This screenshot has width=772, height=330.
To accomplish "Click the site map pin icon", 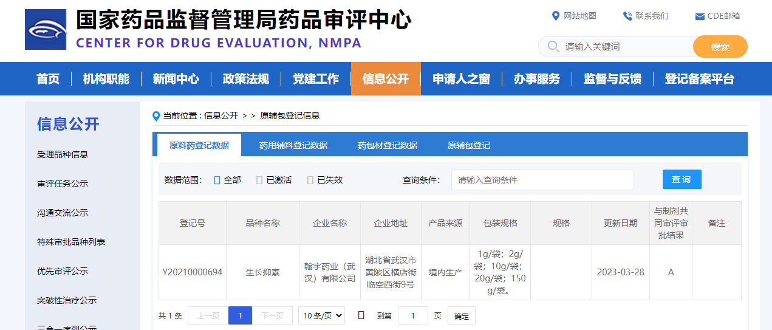I will (x=555, y=16).
